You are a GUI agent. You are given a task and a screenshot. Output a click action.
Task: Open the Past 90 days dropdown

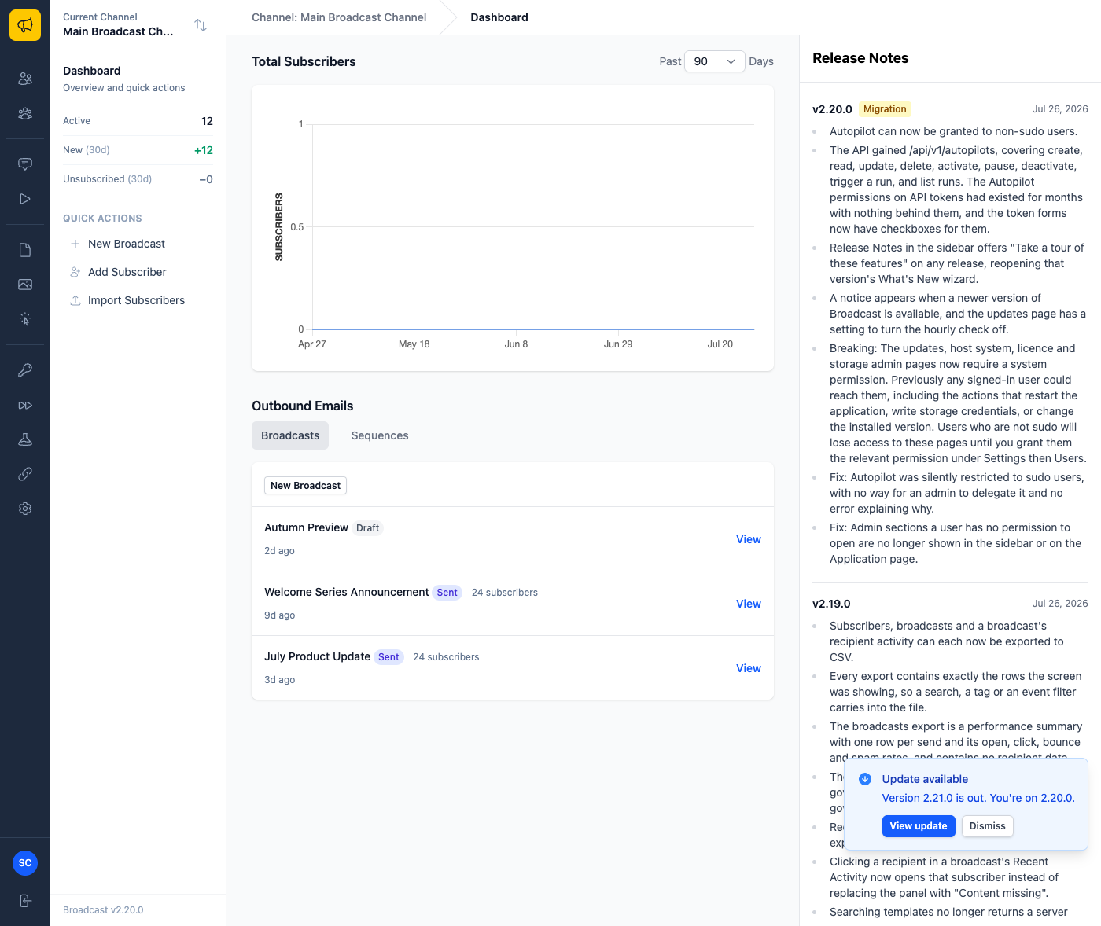(715, 61)
